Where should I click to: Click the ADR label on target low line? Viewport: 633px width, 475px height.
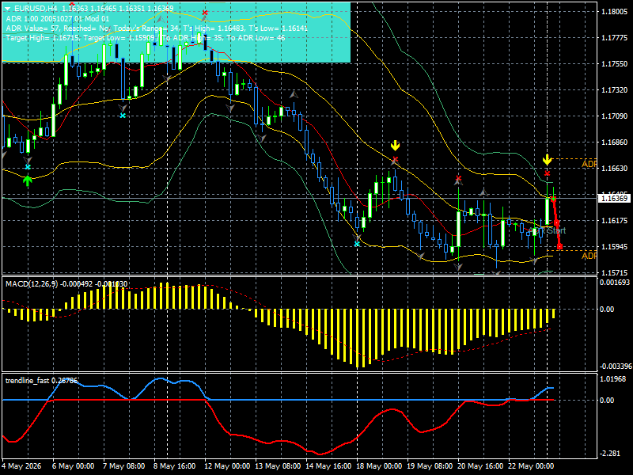[589, 256]
